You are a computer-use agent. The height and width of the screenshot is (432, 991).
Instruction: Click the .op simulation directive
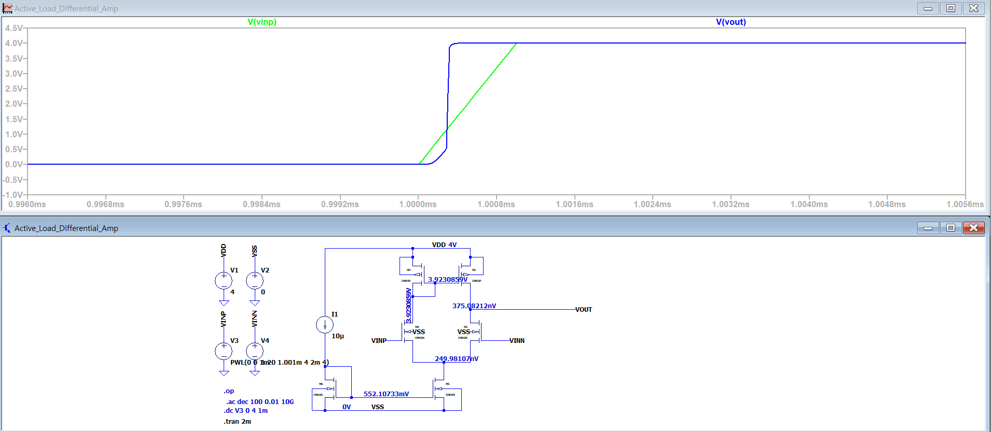point(229,391)
